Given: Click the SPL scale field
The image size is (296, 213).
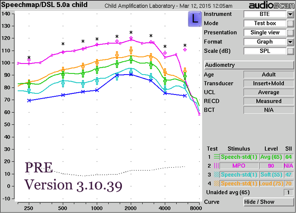Looking at the screenshot, I should [265, 51].
